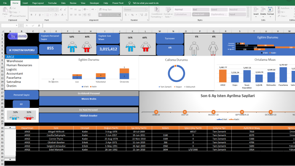The height and width of the screenshot is (166, 295).
Task: Toggle Underline formatting
Action: click(x=40, y=15)
